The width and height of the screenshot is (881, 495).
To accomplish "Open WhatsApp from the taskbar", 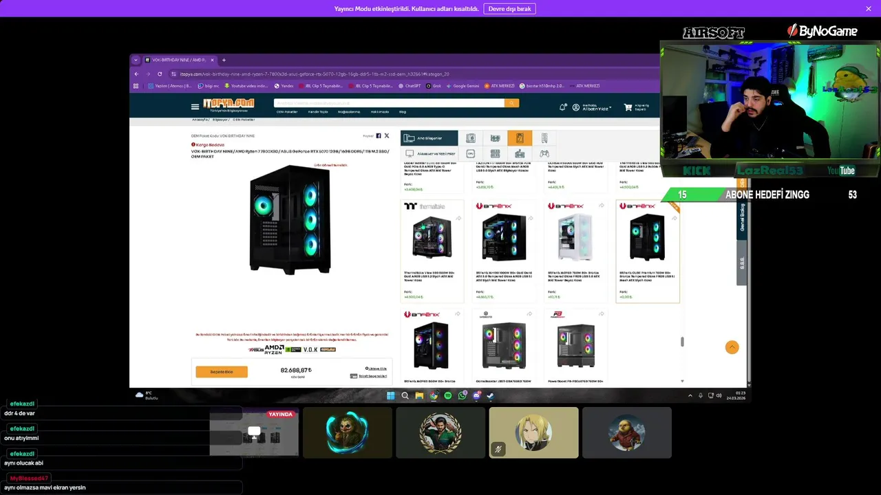I will 462,395.
